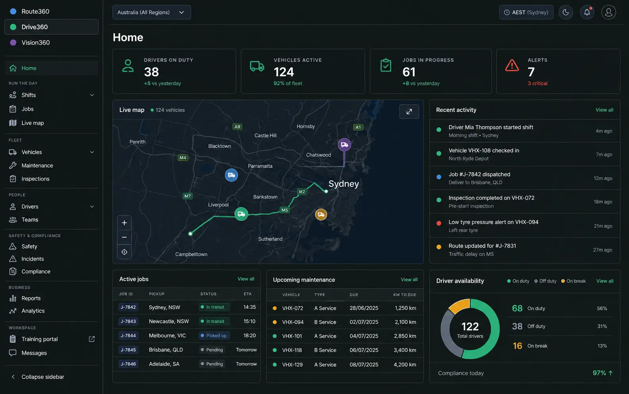Image resolution: width=629 pixels, height=394 pixels.
Task: View all recent activity
Action: click(x=604, y=110)
